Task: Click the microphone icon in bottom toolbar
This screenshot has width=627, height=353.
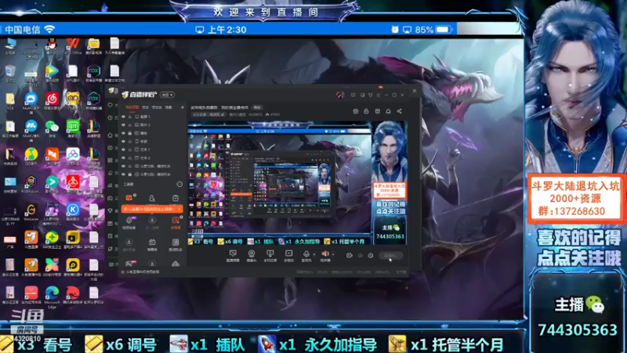Action: pos(306,256)
